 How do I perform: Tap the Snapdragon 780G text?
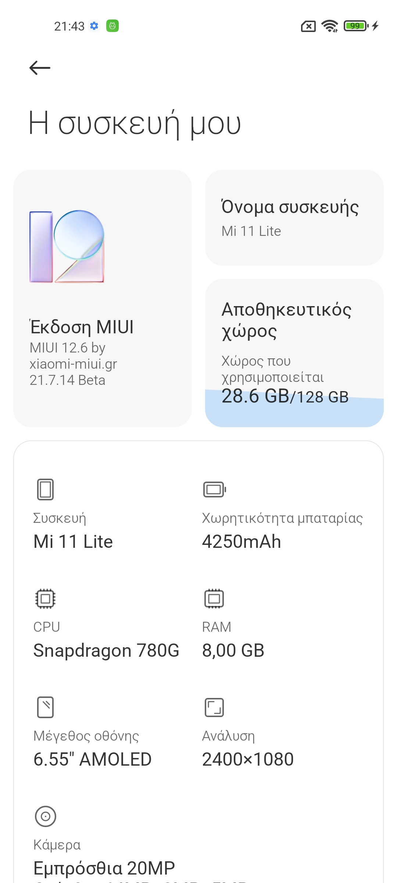pyautogui.click(x=106, y=650)
